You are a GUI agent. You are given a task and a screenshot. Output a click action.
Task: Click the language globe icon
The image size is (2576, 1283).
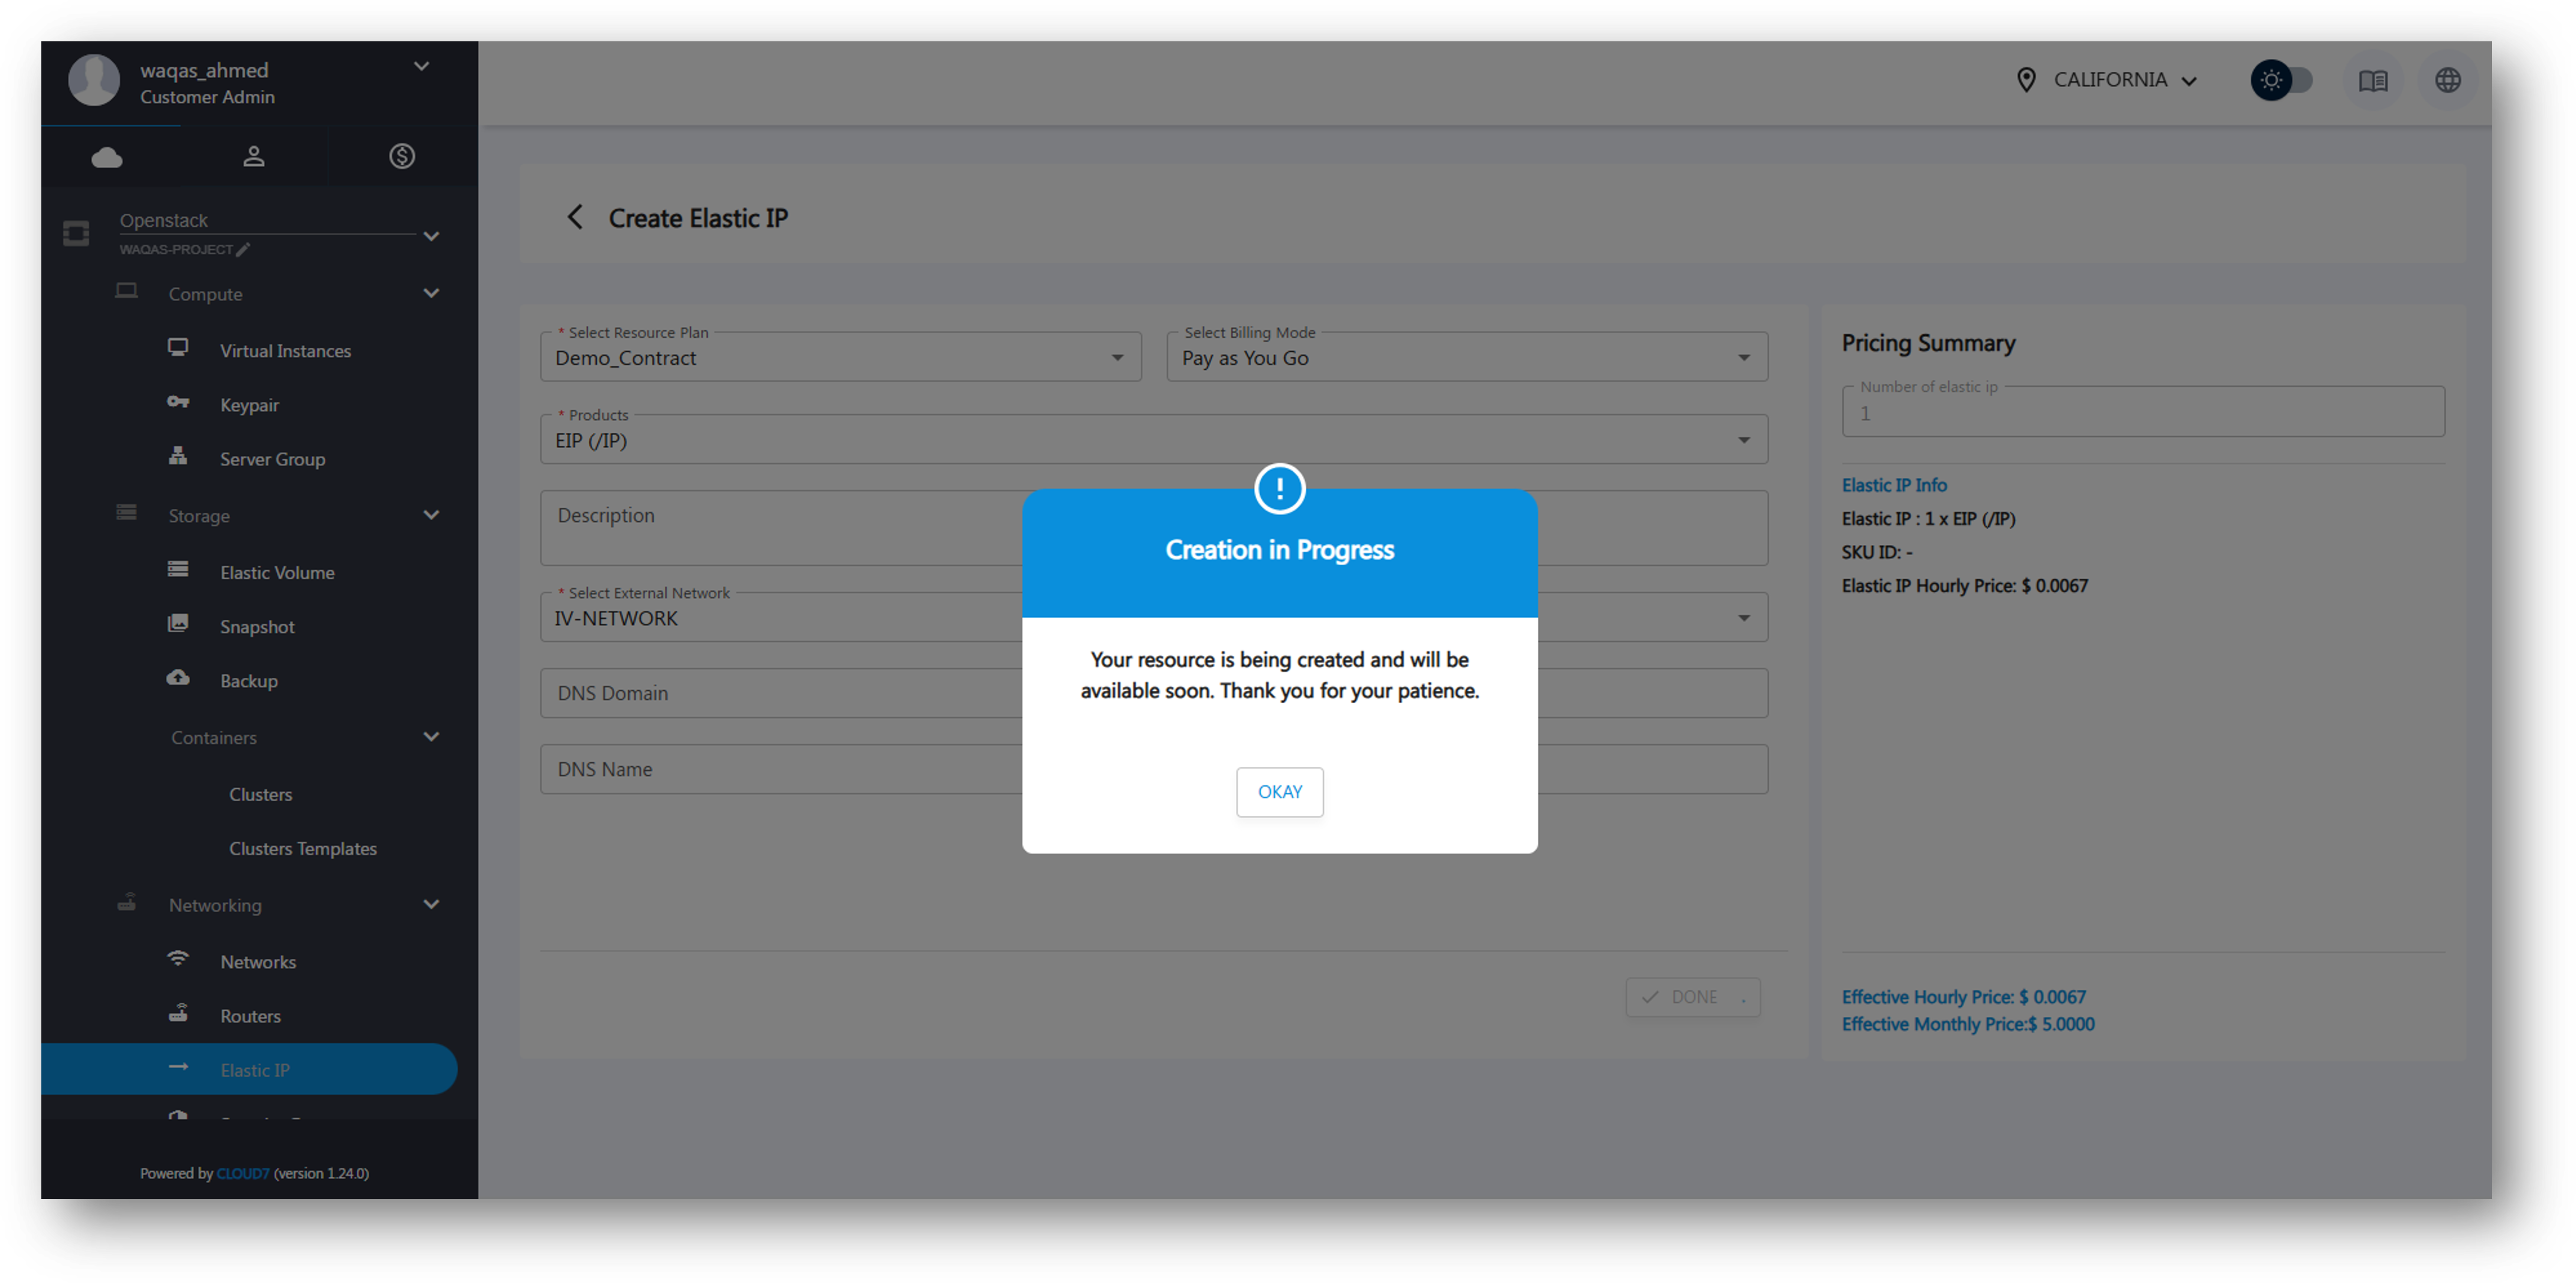pyautogui.click(x=2447, y=81)
